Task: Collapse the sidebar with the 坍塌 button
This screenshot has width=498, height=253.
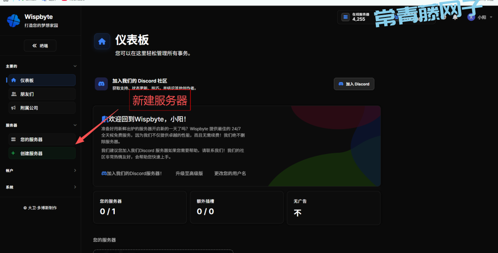Action: tap(40, 46)
